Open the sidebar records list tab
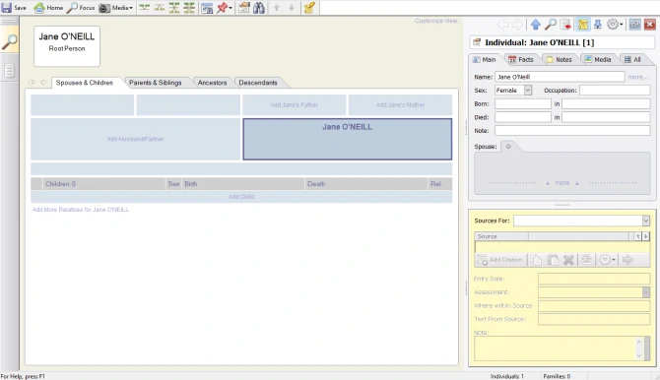Viewport: 660px width, 380px height. pyautogui.click(x=9, y=70)
